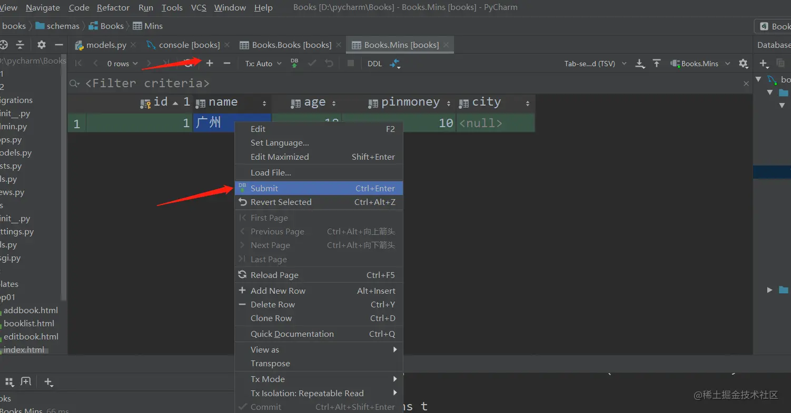Add a new row with the plus icon
This screenshot has width=791, height=413.
(x=210, y=64)
